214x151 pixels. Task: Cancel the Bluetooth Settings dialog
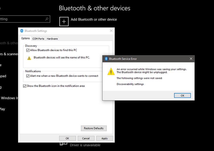click(x=86, y=138)
